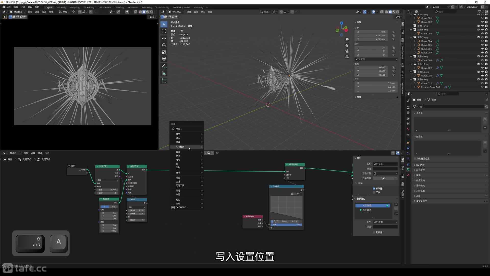Select the Scale tool in the viewport toolbar

(x=164, y=52)
